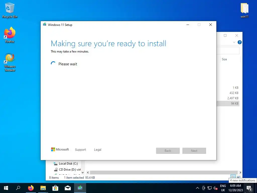Open taskbar Search magnifier
This screenshot has height=193, width=257.
18,188
